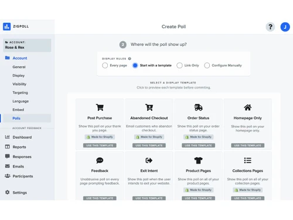Screen dimensions: 293x220
Task: Click the Product Pages t-shirt icon
Action: pos(198,160)
